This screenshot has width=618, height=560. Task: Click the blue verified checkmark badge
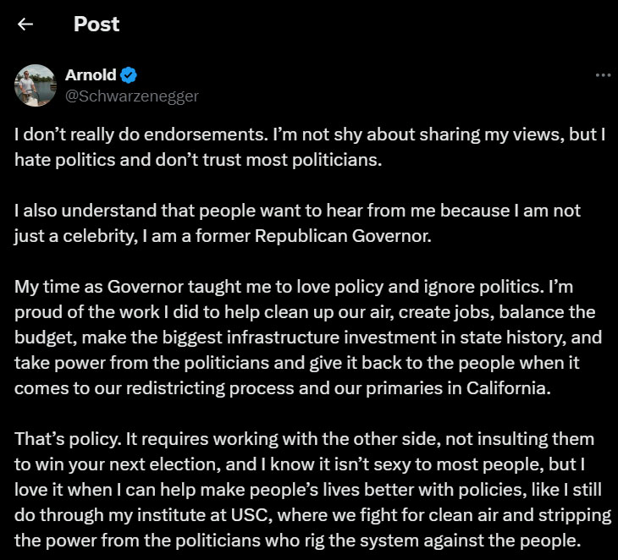pyautogui.click(x=129, y=74)
